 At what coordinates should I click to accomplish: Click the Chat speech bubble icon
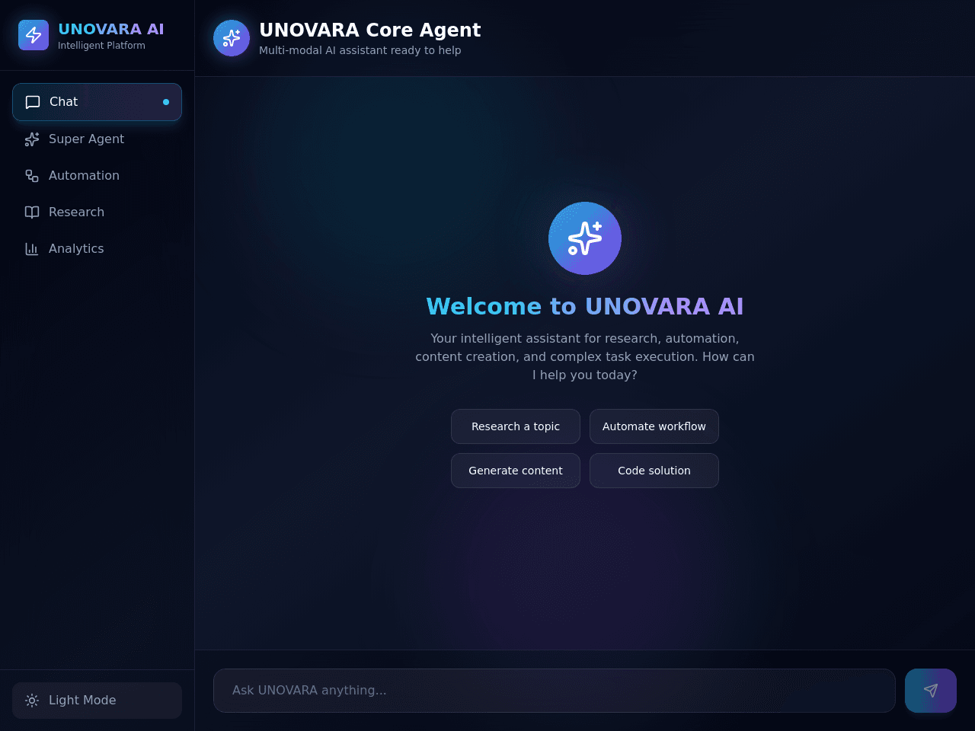pyautogui.click(x=33, y=102)
